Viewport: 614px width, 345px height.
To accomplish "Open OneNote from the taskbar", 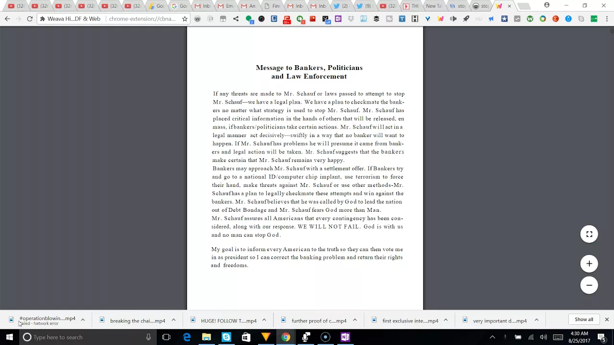I will [x=345, y=337].
